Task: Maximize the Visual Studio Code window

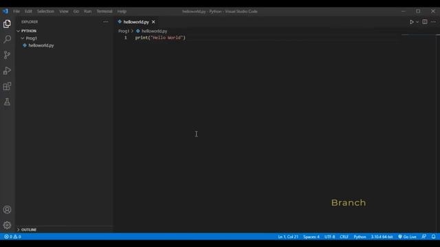Action: (418, 11)
